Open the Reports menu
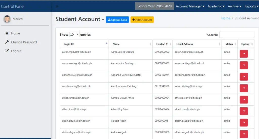 251,6
